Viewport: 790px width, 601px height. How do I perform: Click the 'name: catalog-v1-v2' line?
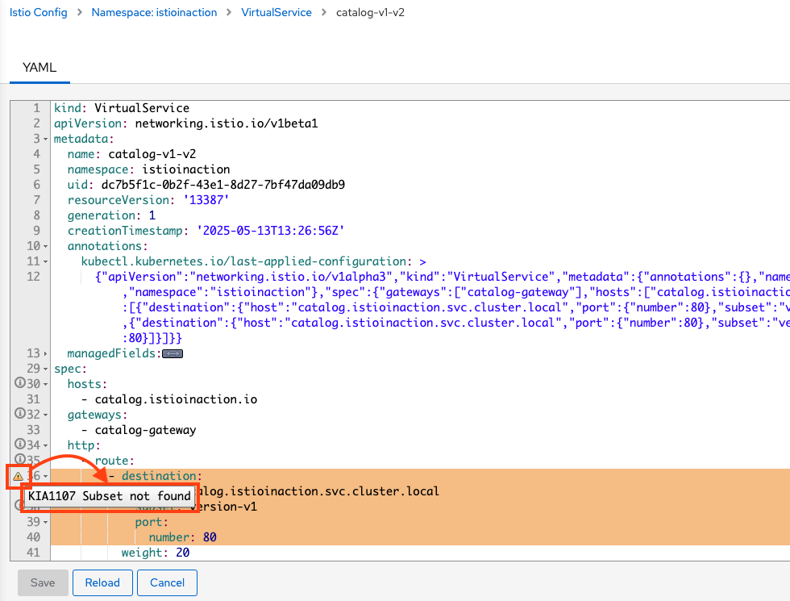pyautogui.click(x=132, y=154)
